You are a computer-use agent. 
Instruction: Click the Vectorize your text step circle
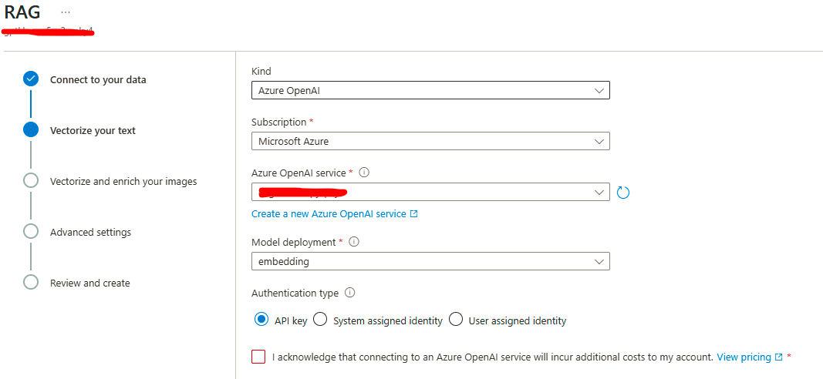[x=31, y=129]
